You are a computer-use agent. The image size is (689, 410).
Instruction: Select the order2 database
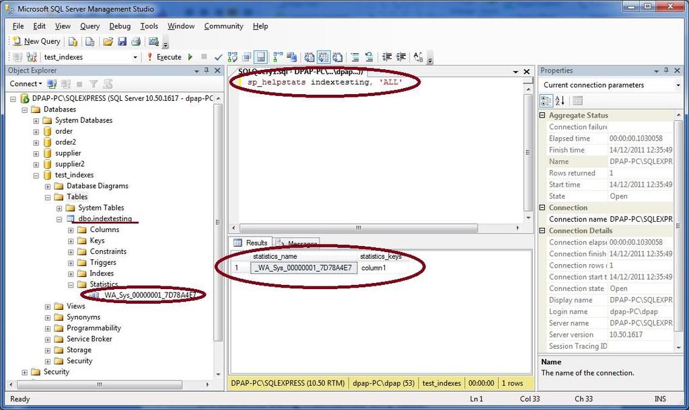(x=65, y=142)
